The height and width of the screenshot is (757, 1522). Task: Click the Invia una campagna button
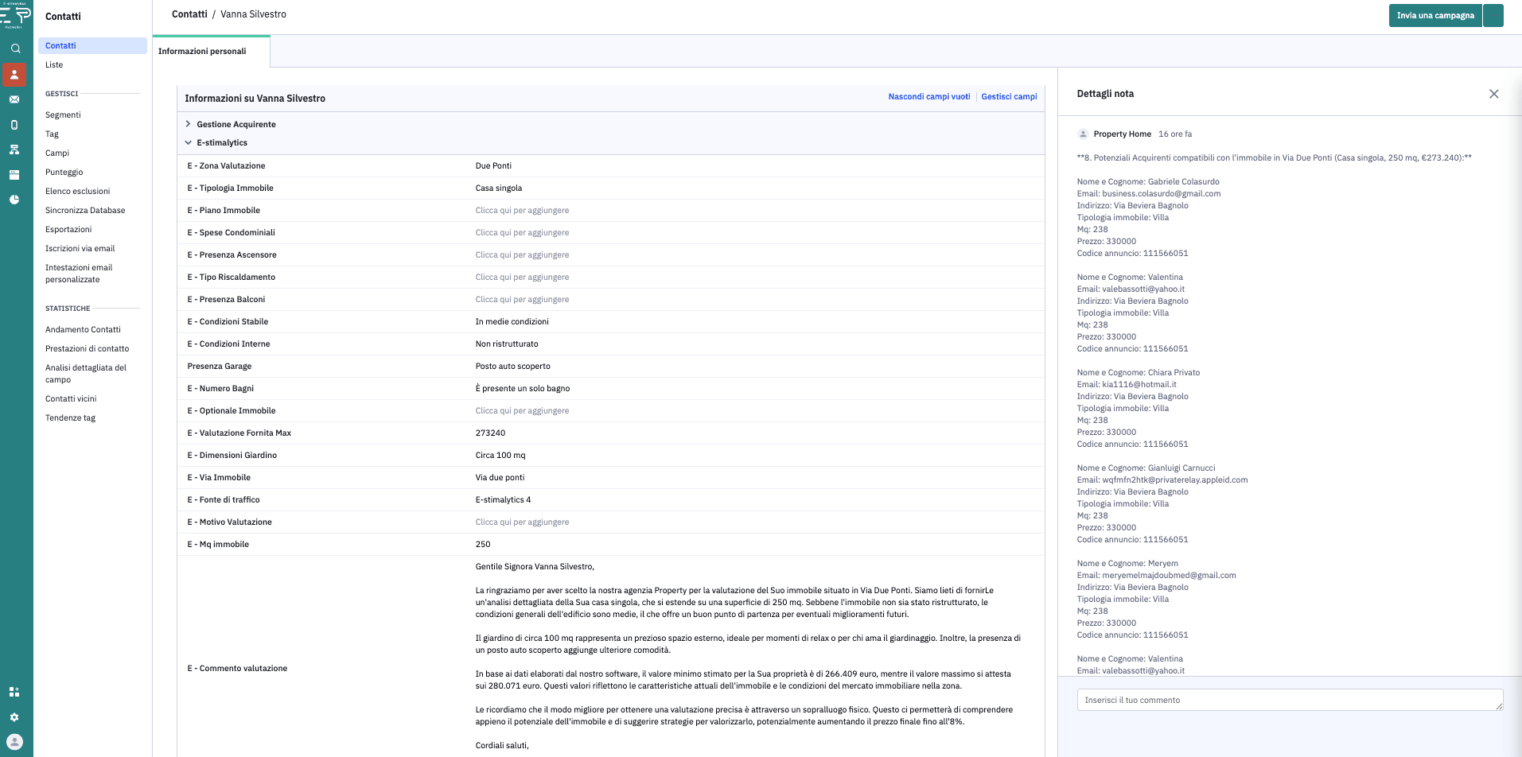click(x=1434, y=15)
